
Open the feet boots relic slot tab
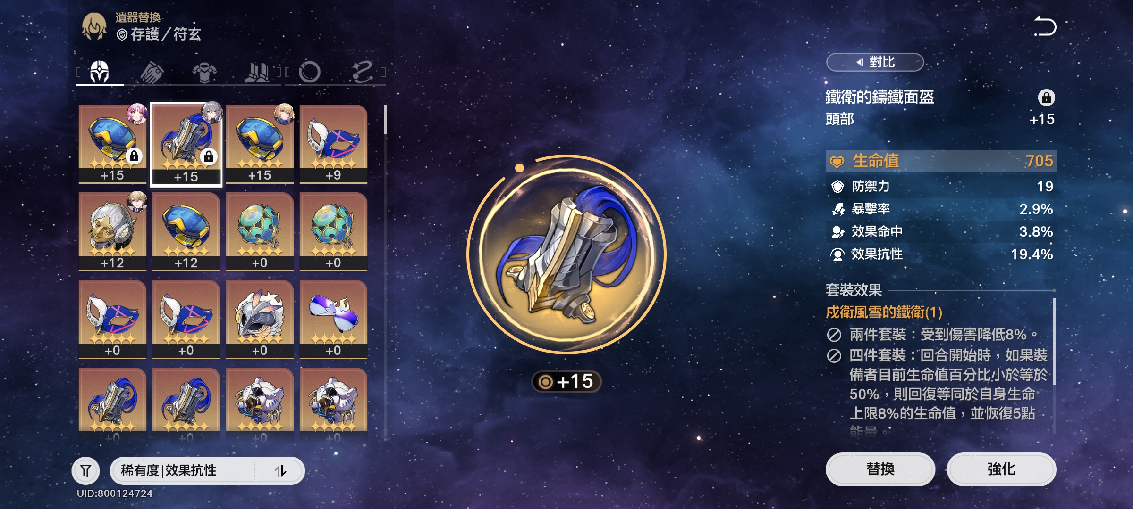(257, 73)
